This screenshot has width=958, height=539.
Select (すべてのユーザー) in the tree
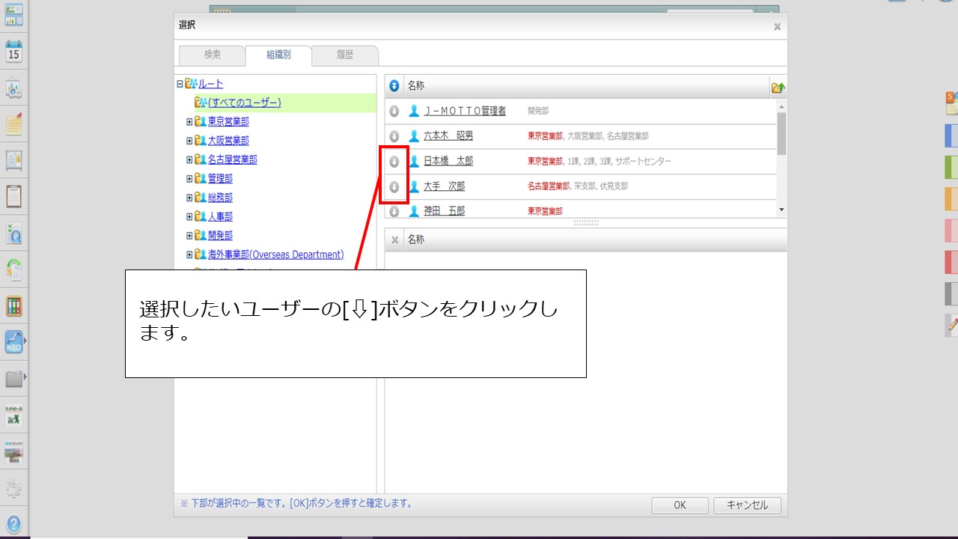point(244,103)
